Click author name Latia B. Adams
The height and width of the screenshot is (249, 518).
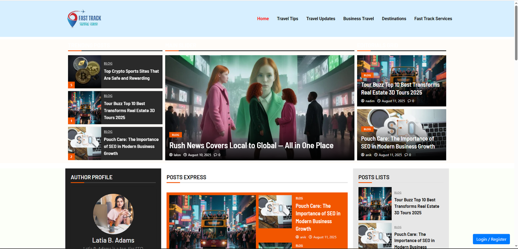113,240
